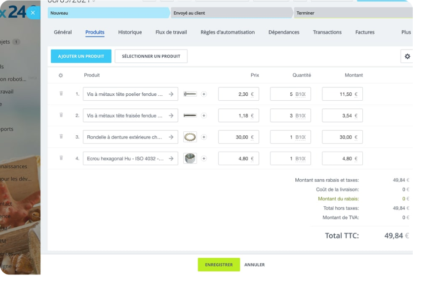Click the price field showing 2,30 €
The height and width of the screenshot is (308, 434).
238,94
